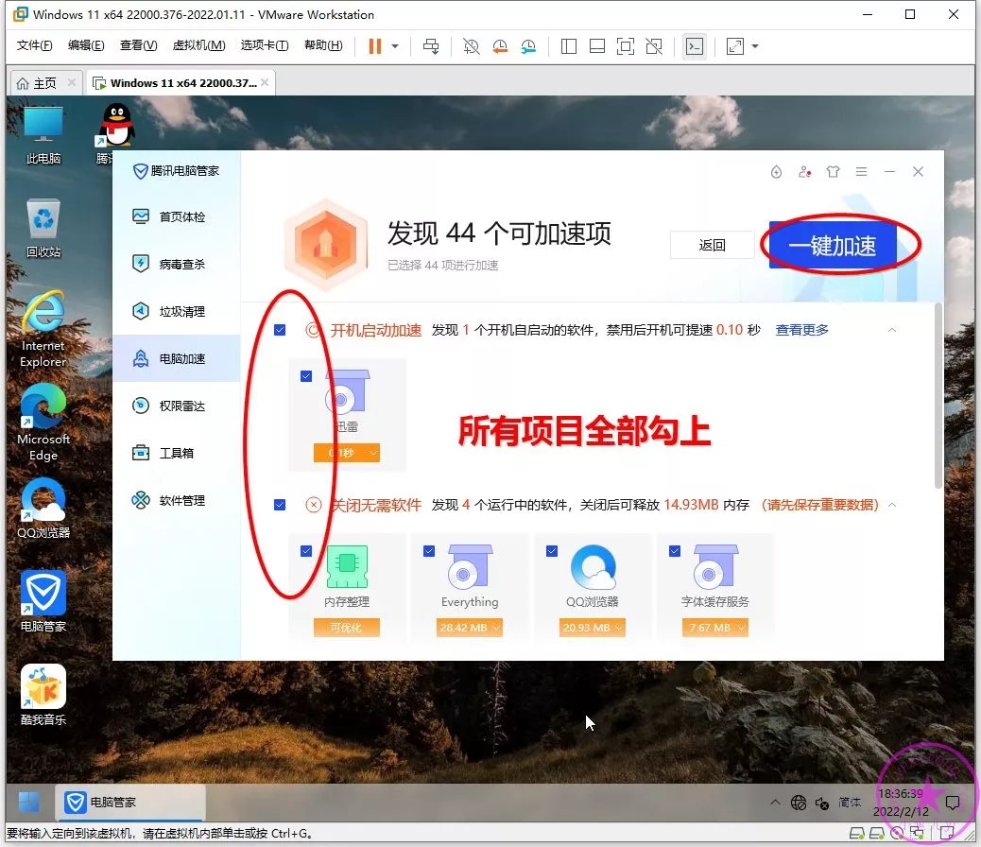981x847 pixels.
Task: Open the 工具箱 toolbox section
Action: click(175, 454)
